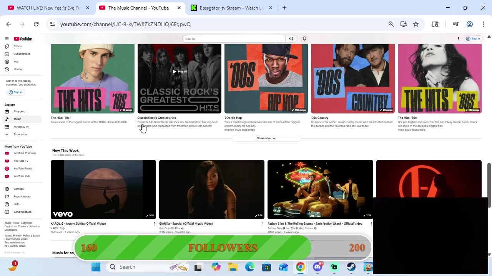Open the Privacy footer link

coord(18,236)
